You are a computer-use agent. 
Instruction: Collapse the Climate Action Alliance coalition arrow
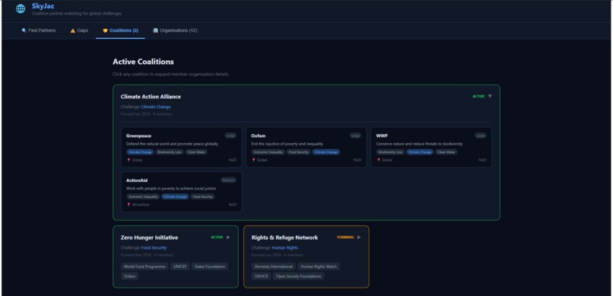490,96
